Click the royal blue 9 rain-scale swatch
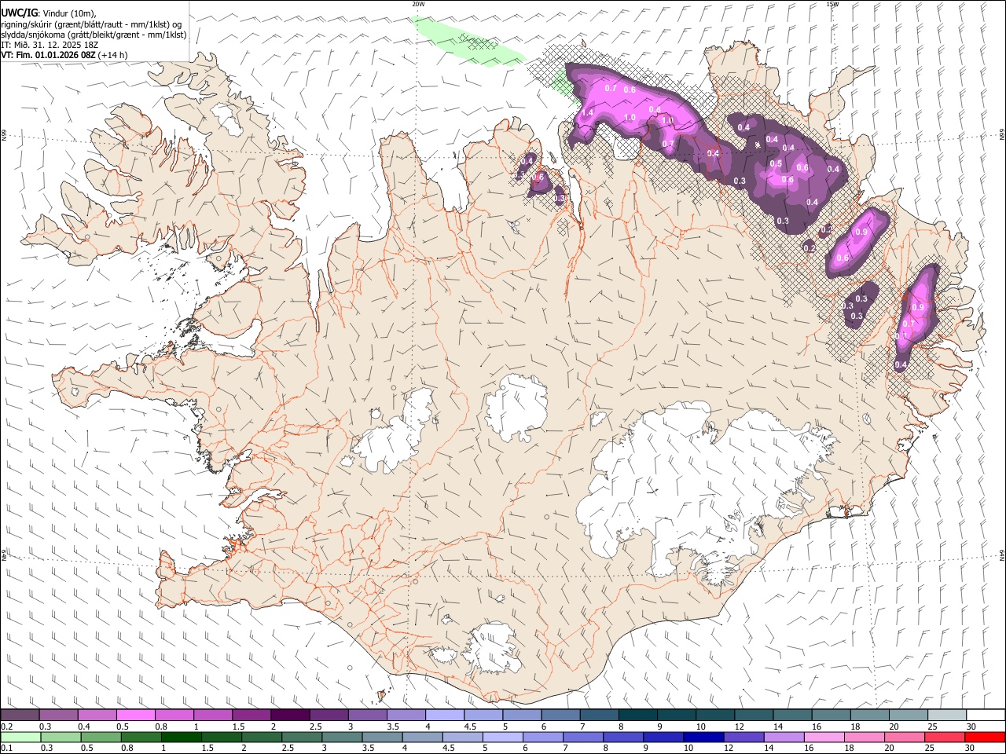Image resolution: width=1006 pixels, height=754 pixels. coord(663,737)
